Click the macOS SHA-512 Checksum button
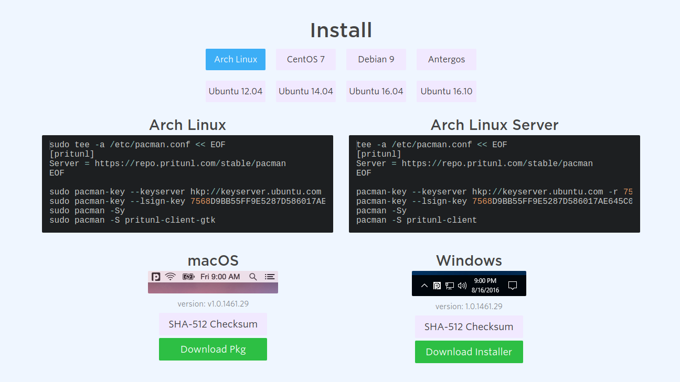 [213, 324]
